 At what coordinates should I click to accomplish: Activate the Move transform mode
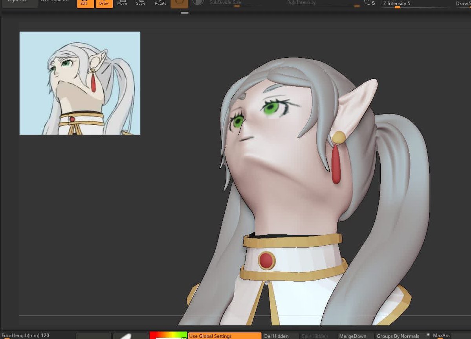122,3
